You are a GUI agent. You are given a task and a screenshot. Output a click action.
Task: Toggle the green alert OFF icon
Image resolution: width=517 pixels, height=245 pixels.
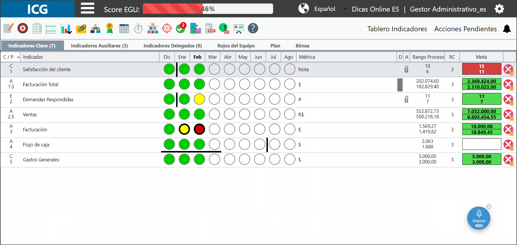[224, 28]
